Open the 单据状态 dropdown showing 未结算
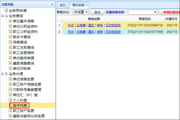 pos(81,12)
